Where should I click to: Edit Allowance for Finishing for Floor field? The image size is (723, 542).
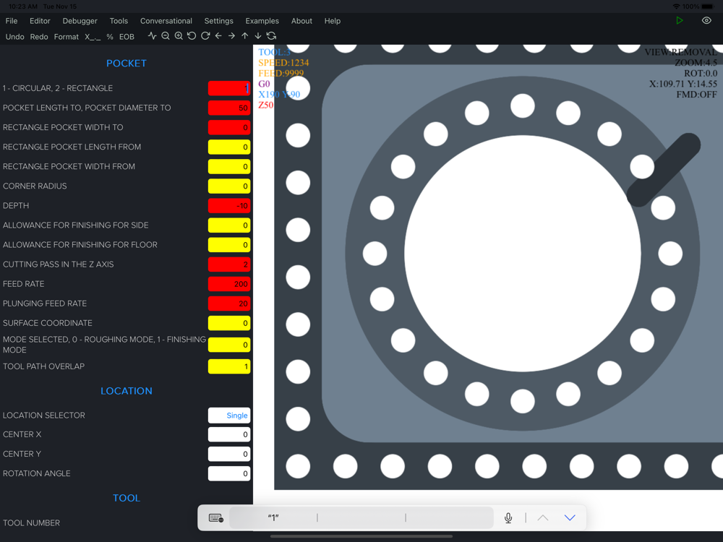point(229,245)
